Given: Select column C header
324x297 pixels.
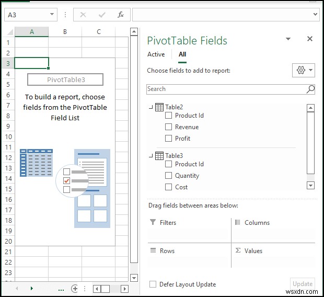Looking at the screenshot, I should coord(99,32).
